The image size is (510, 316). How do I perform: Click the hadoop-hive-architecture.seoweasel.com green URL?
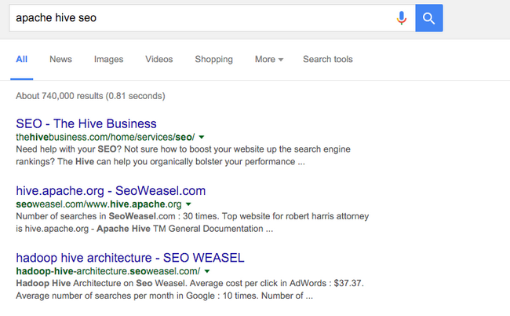(104, 270)
